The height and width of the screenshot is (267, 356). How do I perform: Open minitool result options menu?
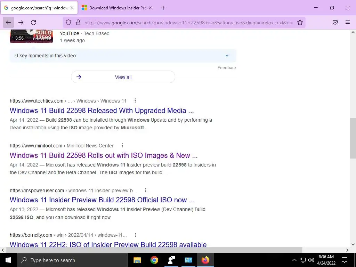(x=122, y=145)
